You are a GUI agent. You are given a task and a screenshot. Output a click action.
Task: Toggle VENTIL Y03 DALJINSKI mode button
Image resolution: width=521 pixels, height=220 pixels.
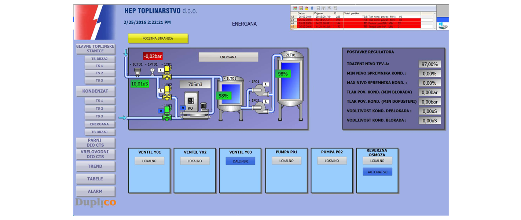tap(240, 161)
